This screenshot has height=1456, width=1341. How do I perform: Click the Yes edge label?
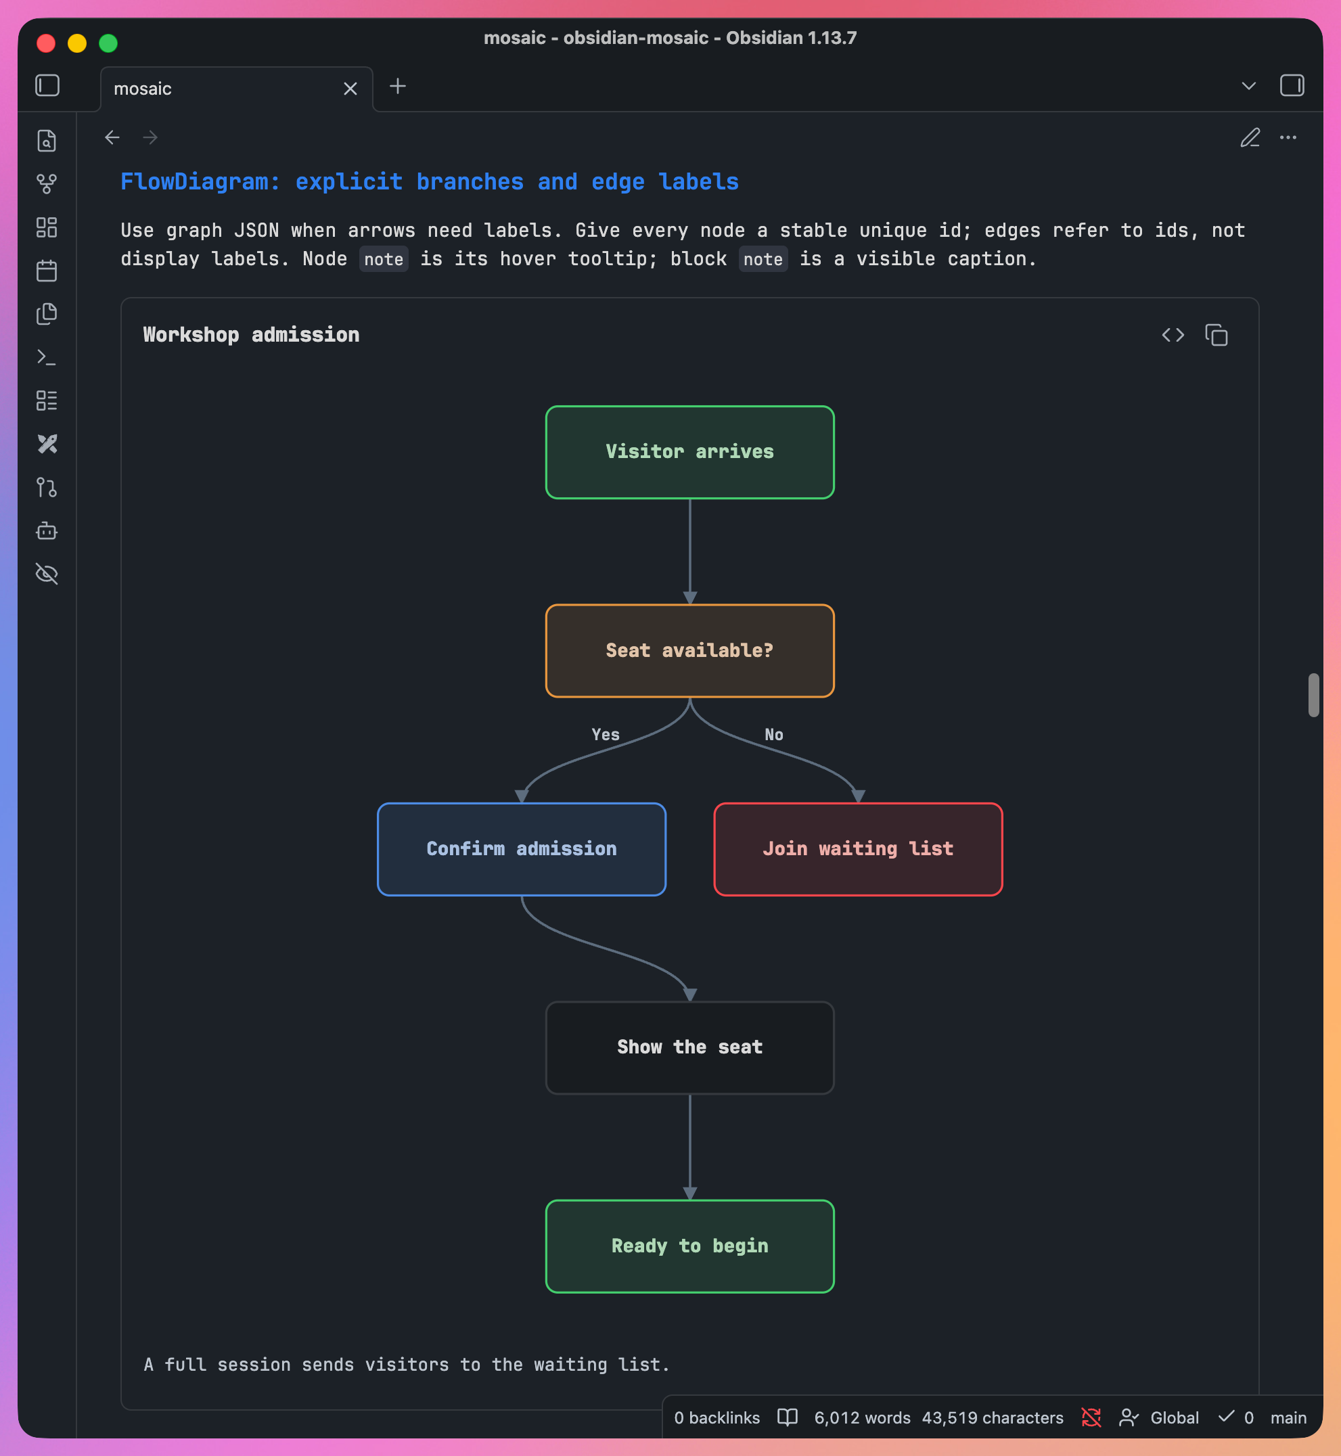(605, 734)
